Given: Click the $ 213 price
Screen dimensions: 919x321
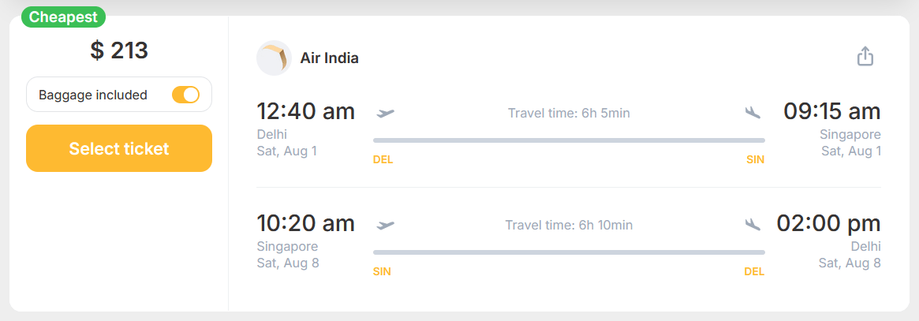Looking at the screenshot, I should point(119,50).
